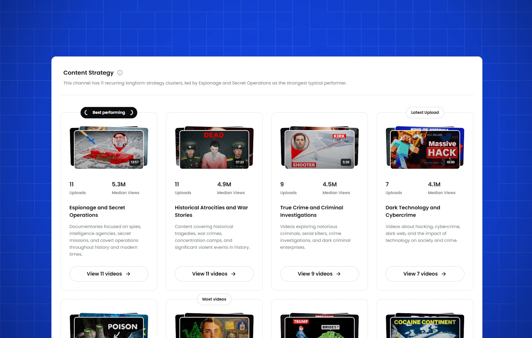Click the Espionage card description text
The height and width of the screenshot is (338, 532).
click(x=105, y=240)
